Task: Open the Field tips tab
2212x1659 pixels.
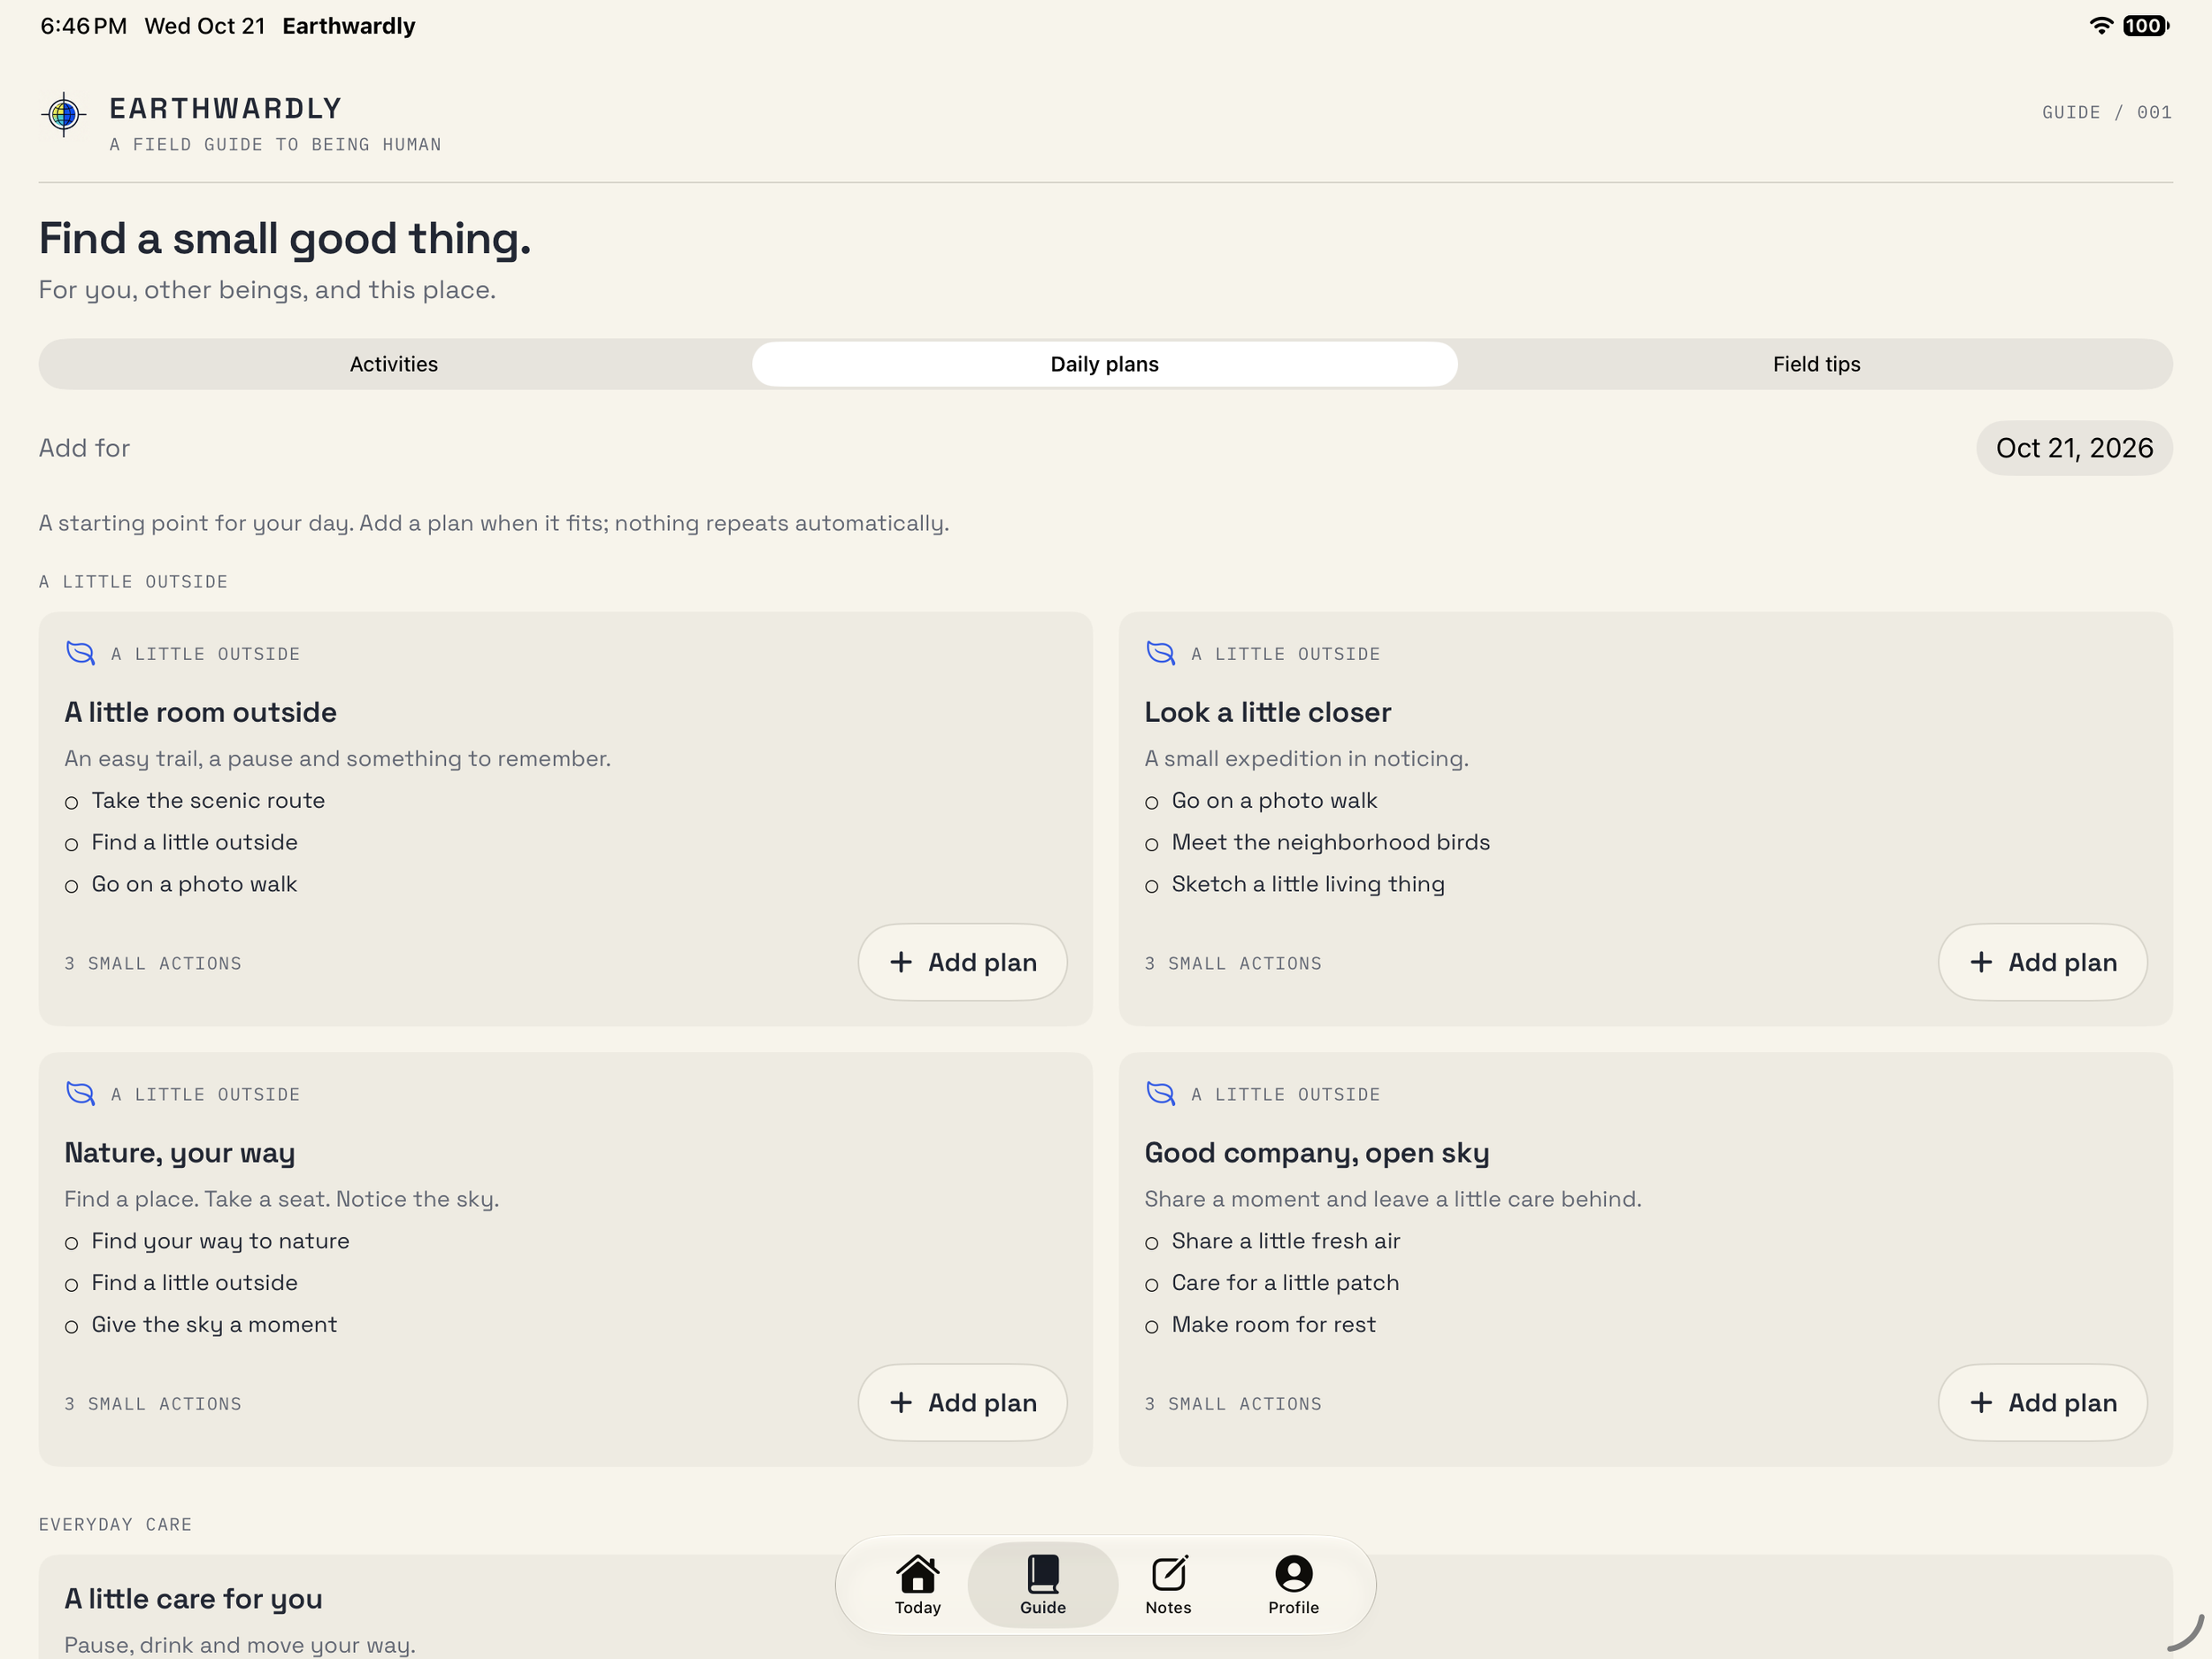Action: [x=1816, y=364]
